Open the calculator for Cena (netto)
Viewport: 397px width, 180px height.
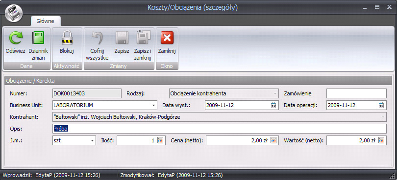pyautogui.click(x=273, y=140)
